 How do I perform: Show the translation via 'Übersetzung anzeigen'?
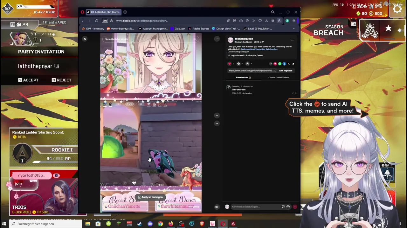point(238,52)
